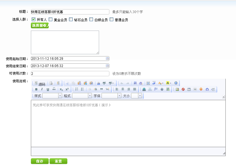
Task: Insert a table via toolbar icon
Action: pyautogui.click(x=189, y=89)
